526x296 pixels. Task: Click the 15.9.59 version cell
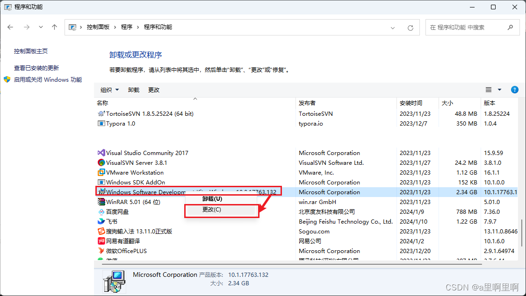493,153
